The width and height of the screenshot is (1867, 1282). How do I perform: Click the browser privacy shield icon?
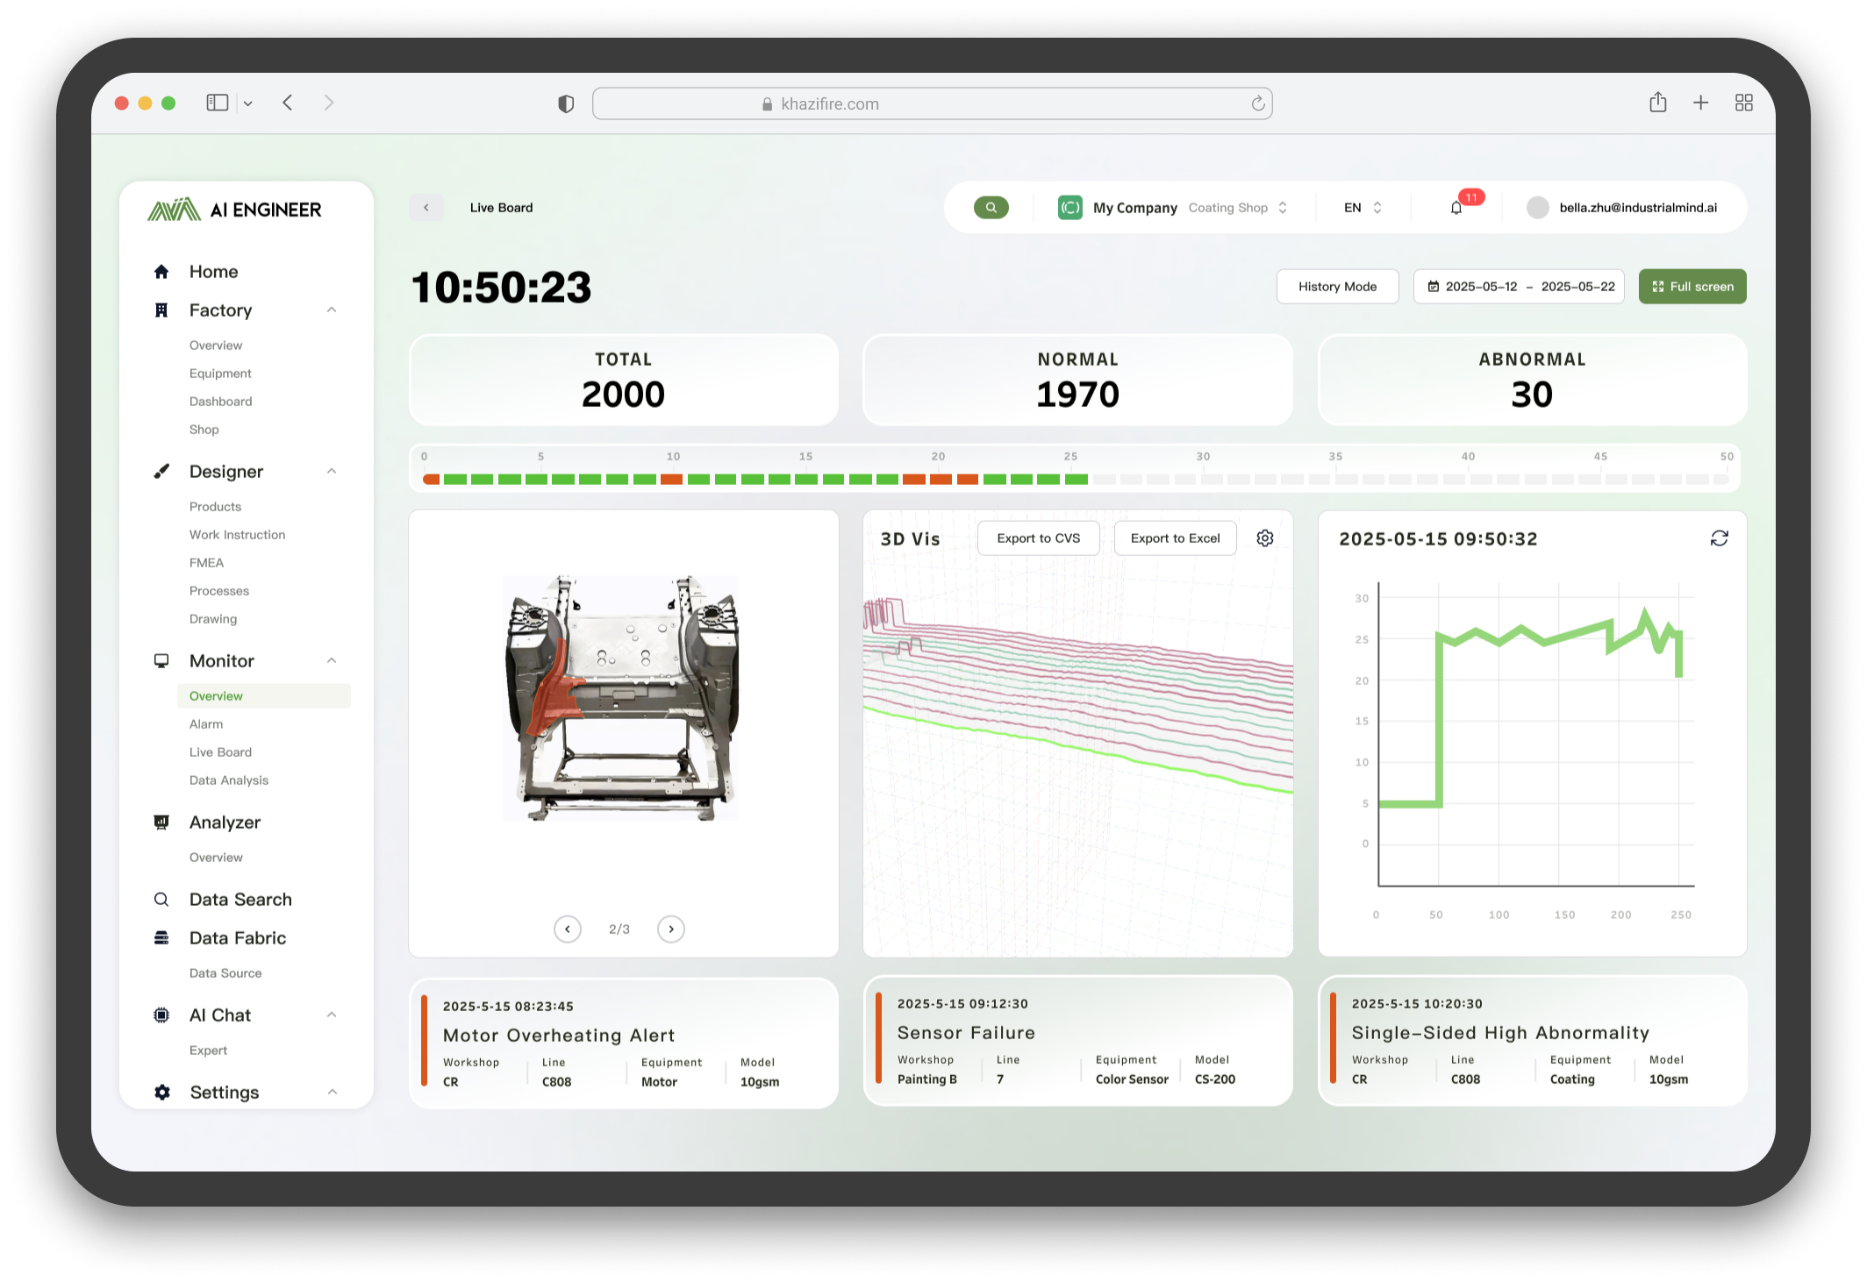566,104
